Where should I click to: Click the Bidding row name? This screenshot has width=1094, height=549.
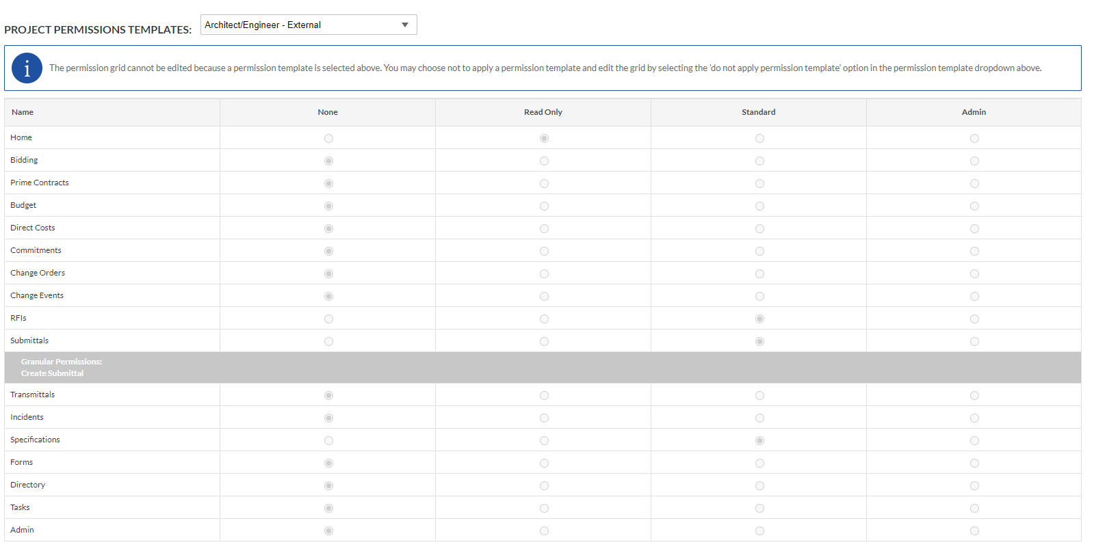(24, 160)
